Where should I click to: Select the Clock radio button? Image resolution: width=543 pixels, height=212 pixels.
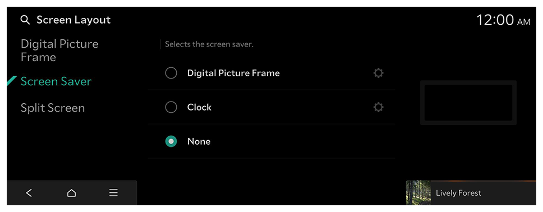click(x=171, y=107)
